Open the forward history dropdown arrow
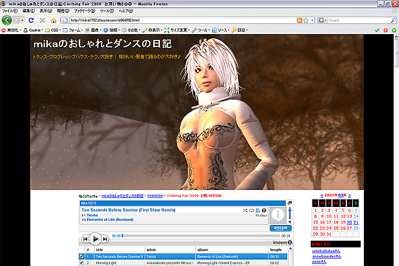Image resolution: width=399 pixels, height=266 pixels. point(22,20)
